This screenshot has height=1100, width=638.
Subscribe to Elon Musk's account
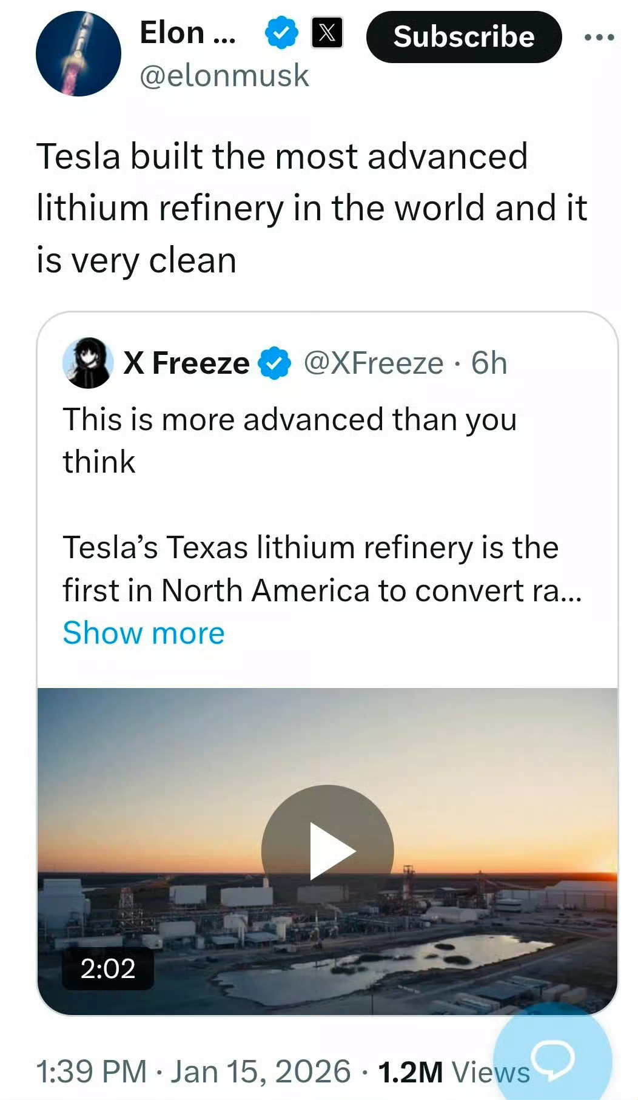(464, 36)
